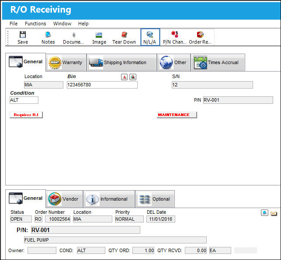This screenshot has height=260, width=281.
Task: Switch to the Vendor tab
Action: tap(64, 199)
